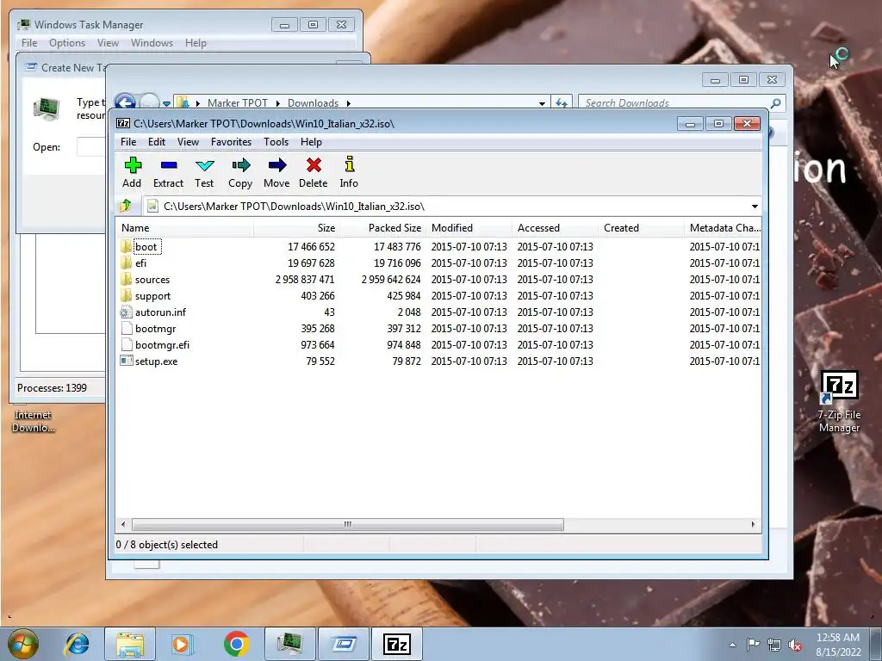The width and height of the screenshot is (882, 661).
Task: Open Task Manager Windows menu
Action: (152, 43)
